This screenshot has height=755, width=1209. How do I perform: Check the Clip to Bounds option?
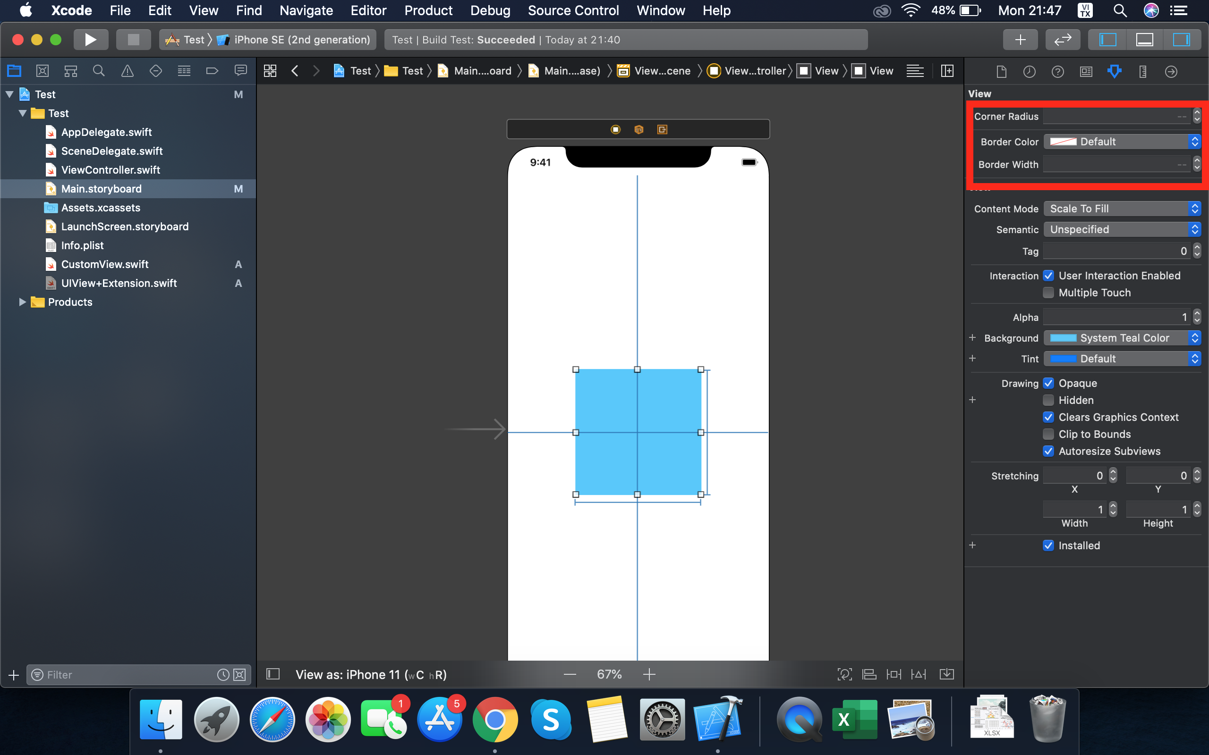click(1048, 434)
